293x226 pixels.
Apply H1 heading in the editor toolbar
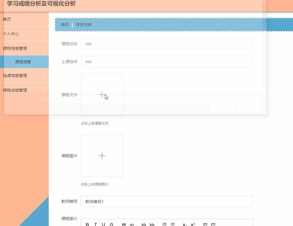pyautogui.click(x=144, y=225)
